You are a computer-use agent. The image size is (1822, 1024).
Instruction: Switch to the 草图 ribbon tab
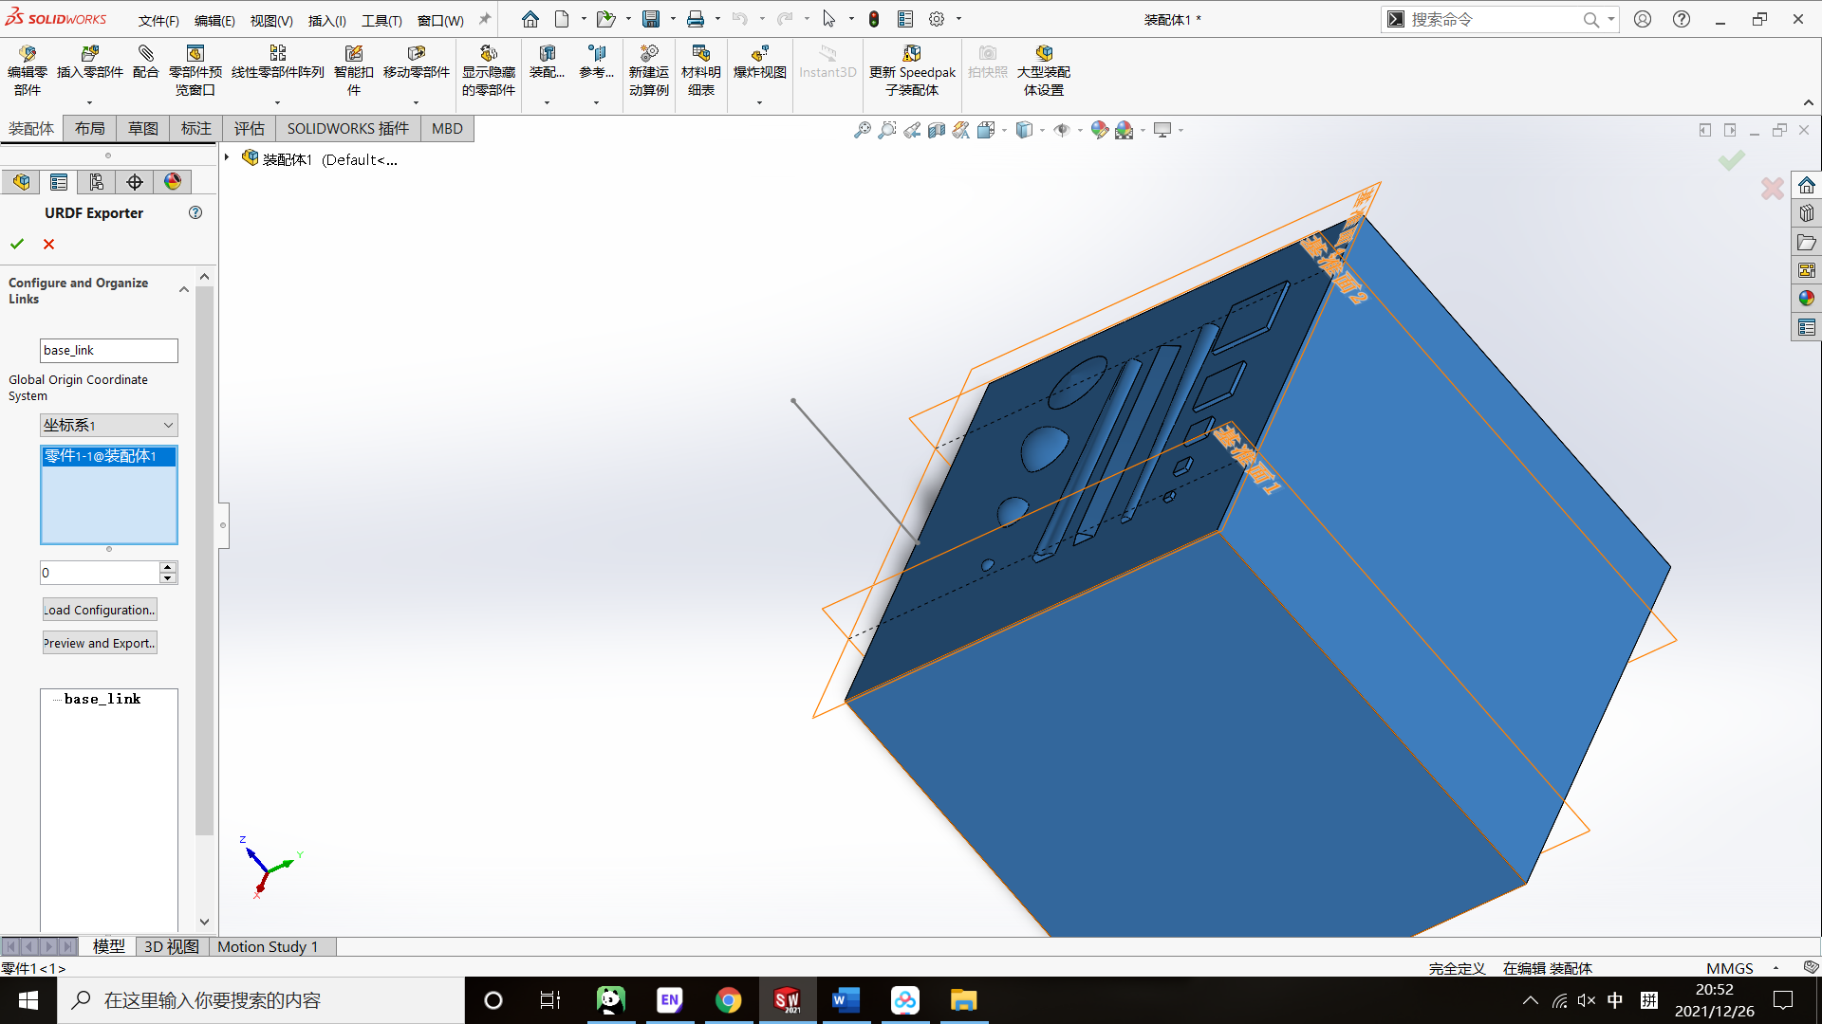(x=140, y=128)
